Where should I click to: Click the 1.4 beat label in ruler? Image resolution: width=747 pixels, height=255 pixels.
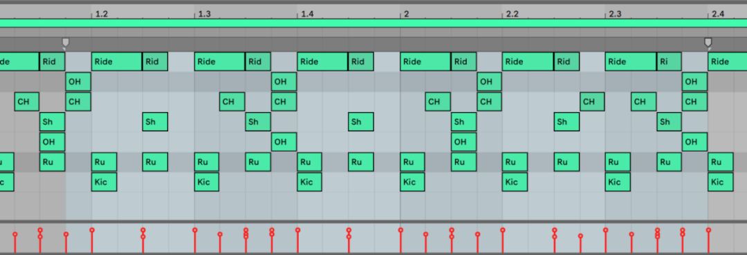[307, 14]
